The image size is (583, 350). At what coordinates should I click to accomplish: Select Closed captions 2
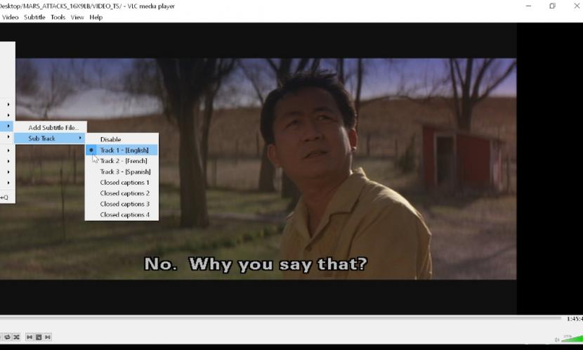pos(122,193)
